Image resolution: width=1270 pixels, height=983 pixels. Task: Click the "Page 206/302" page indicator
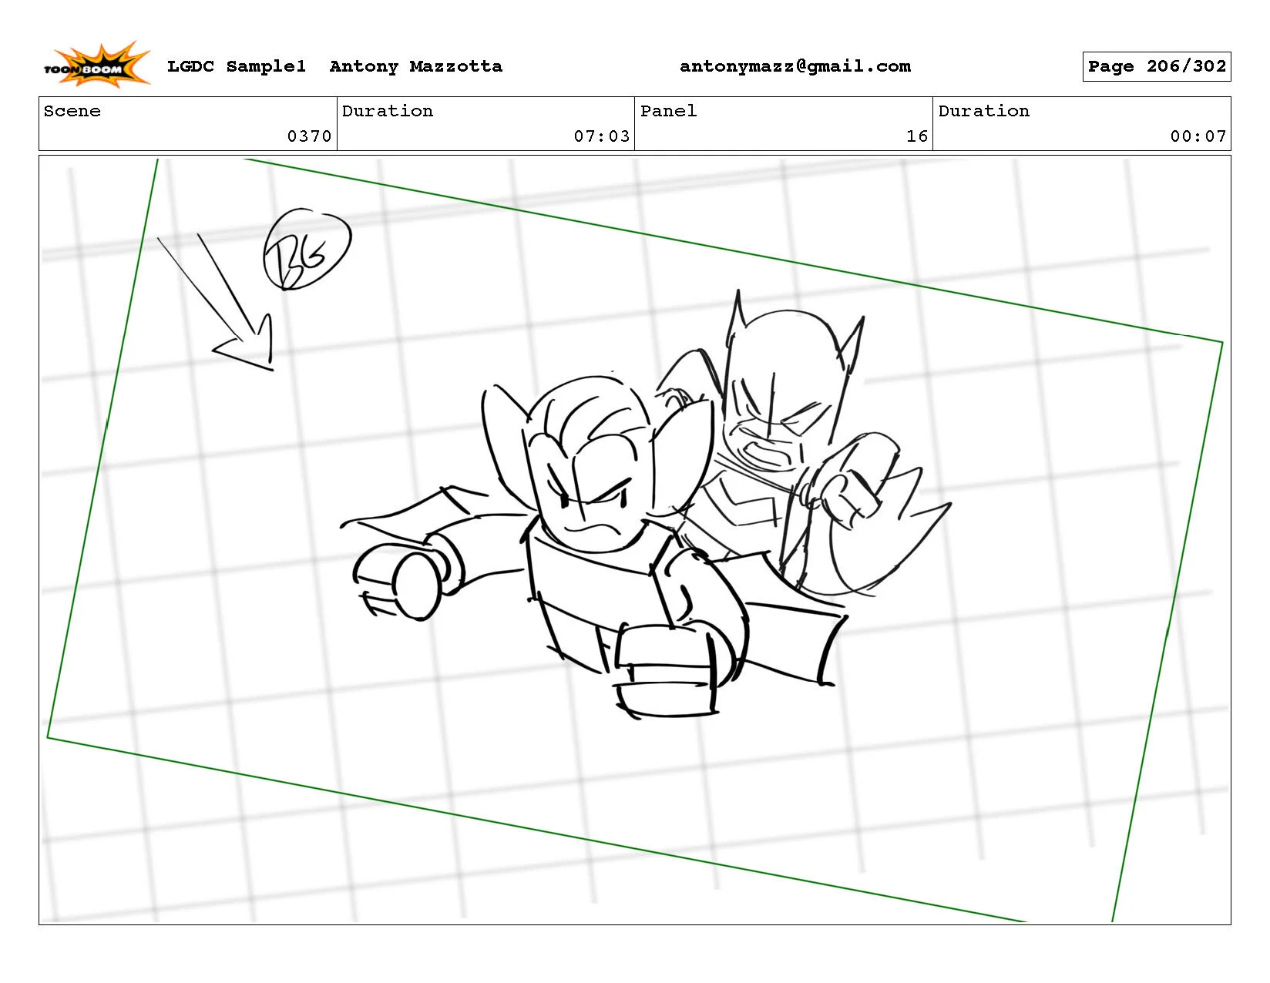(x=1157, y=66)
